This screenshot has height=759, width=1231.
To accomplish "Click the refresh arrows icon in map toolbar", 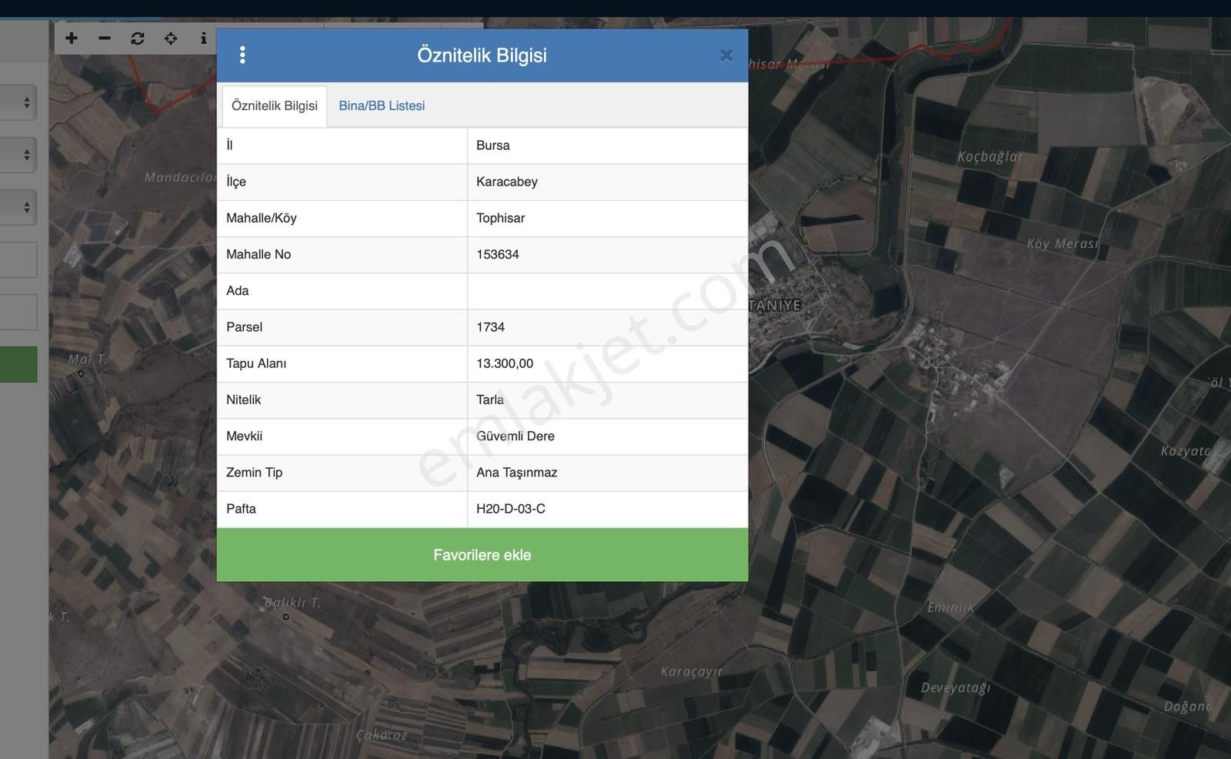I will click(138, 38).
